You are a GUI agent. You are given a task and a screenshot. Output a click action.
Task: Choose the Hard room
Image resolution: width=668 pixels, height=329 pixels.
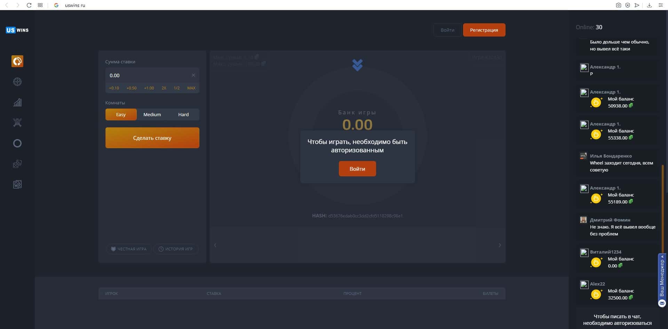click(x=183, y=114)
